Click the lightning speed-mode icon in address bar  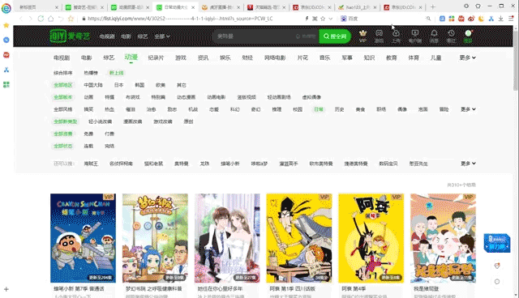[307, 19]
